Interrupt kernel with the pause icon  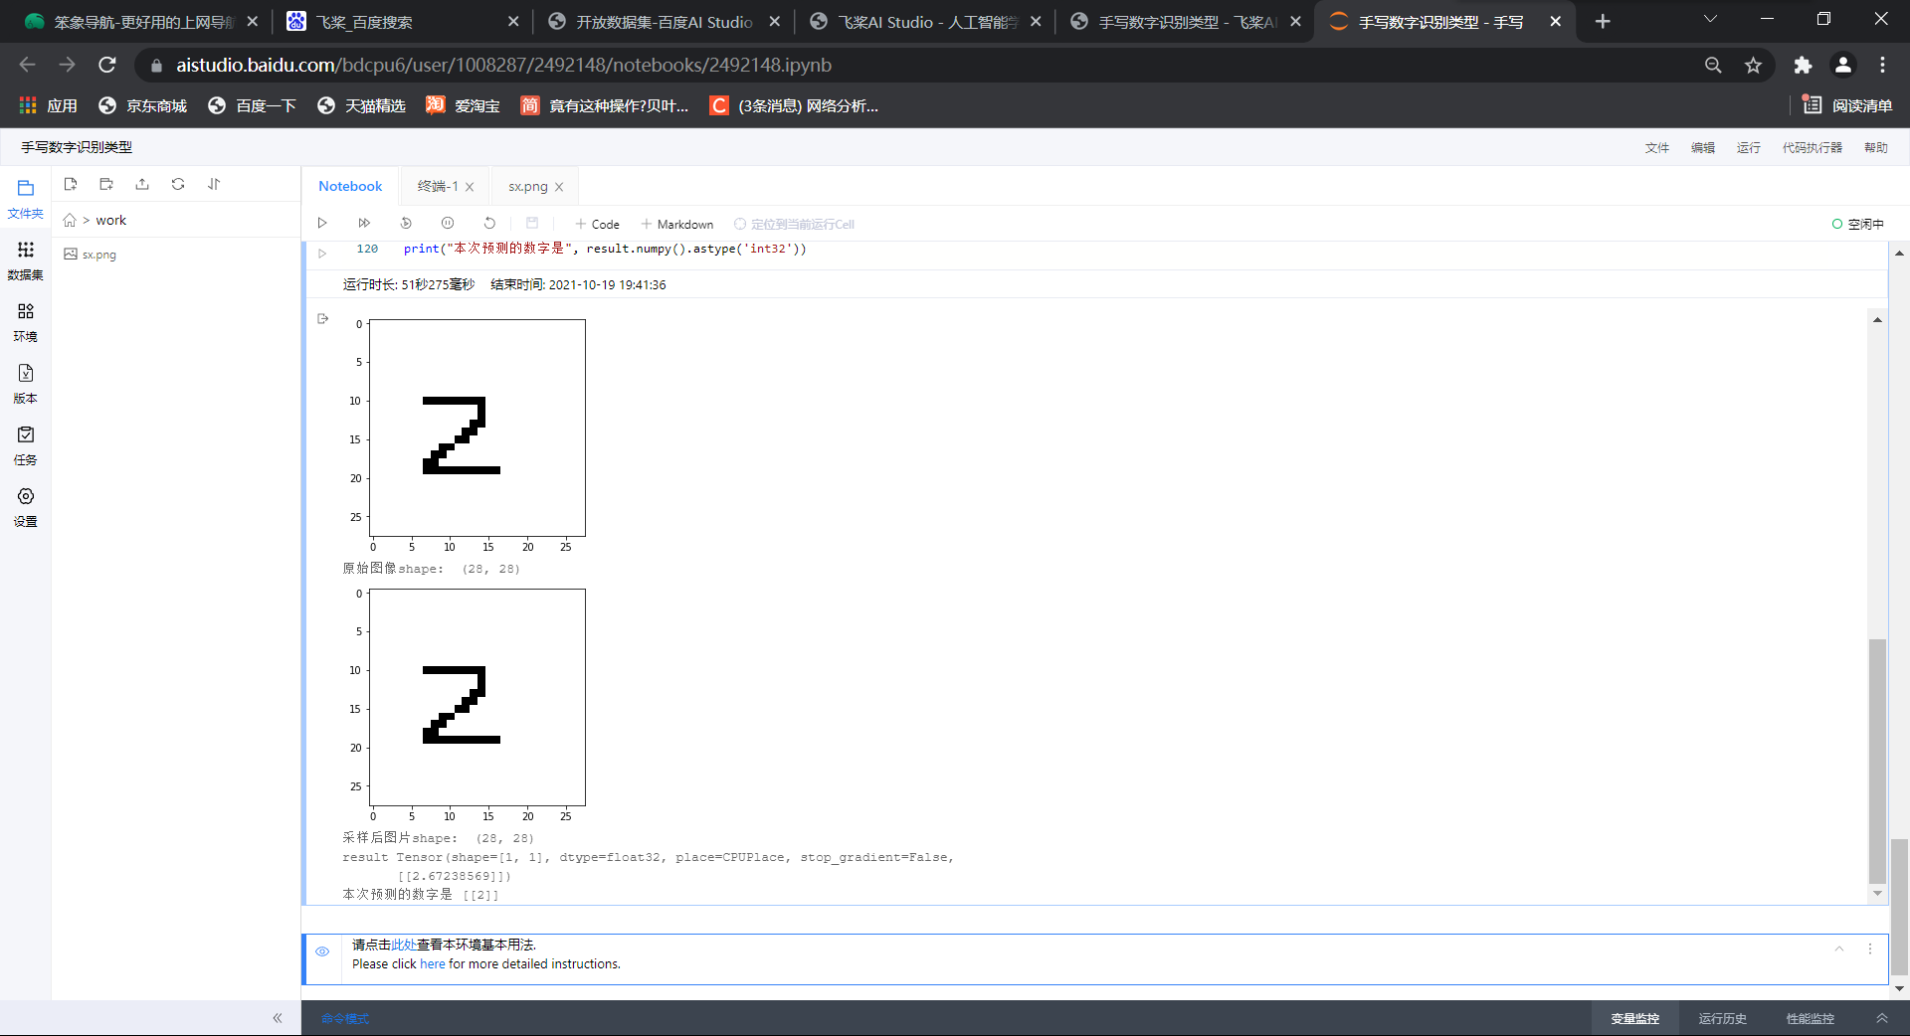click(448, 223)
